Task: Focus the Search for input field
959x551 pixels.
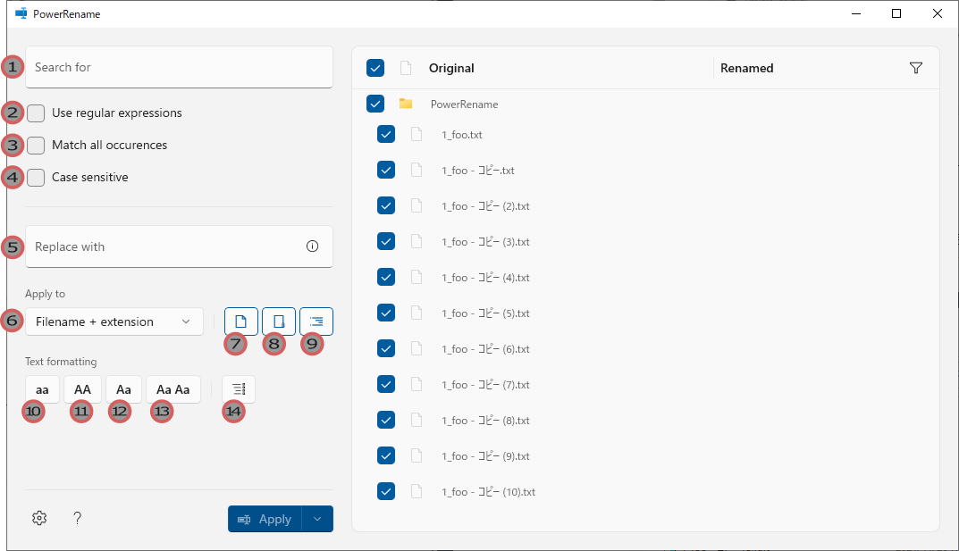Action: coord(180,67)
